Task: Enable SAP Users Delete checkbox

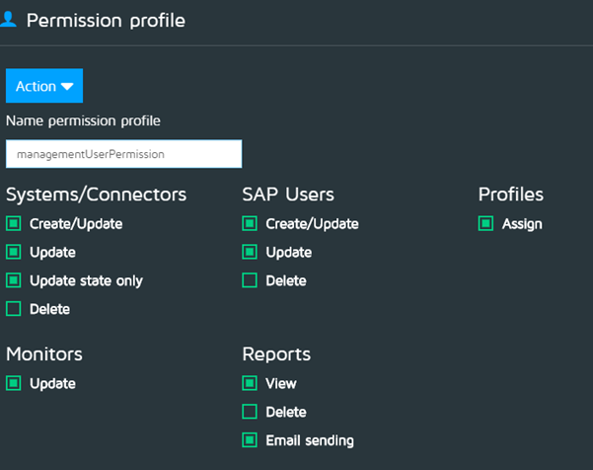Action: 250,281
